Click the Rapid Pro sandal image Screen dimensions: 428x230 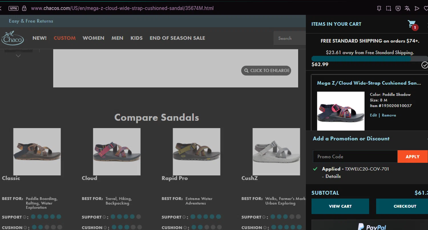[197, 152]
